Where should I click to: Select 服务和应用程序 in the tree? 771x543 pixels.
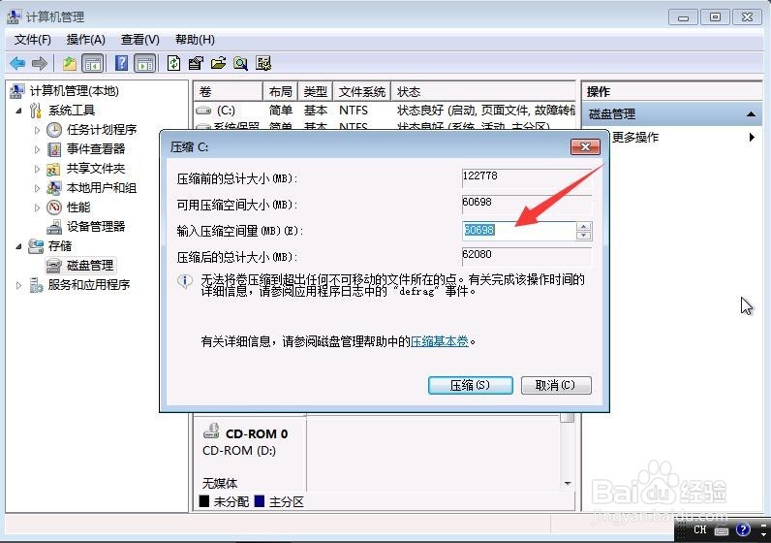[88, 284]
